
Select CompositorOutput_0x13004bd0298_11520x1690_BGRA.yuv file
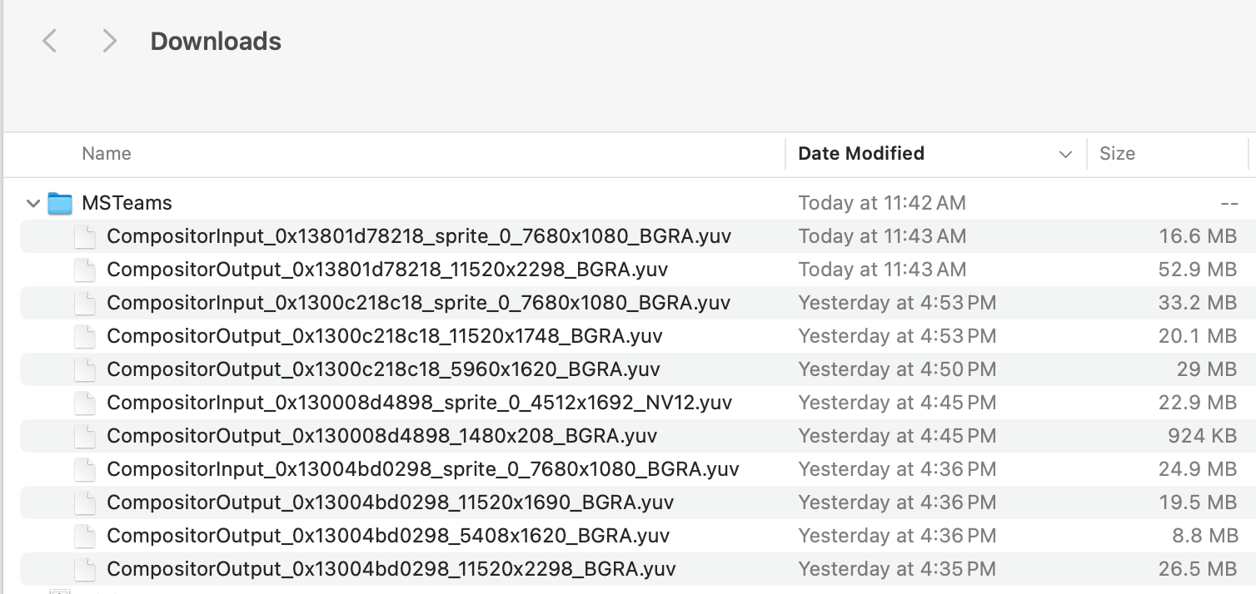coord(390,502)
